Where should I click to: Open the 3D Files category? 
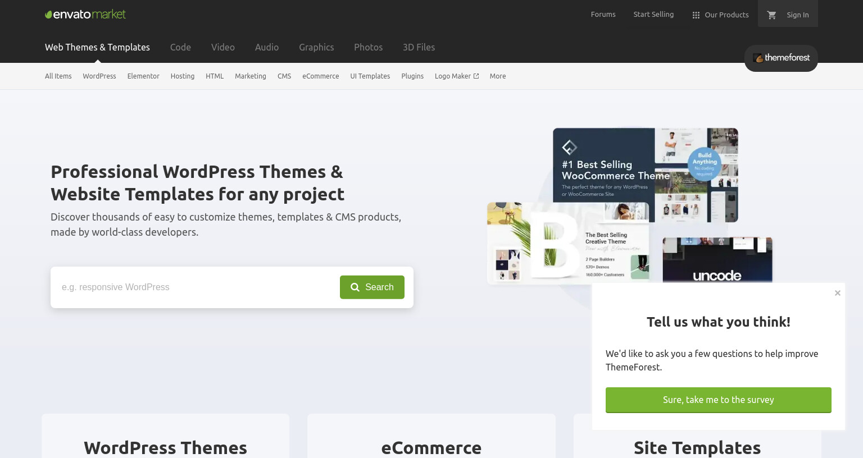point(419,47)
